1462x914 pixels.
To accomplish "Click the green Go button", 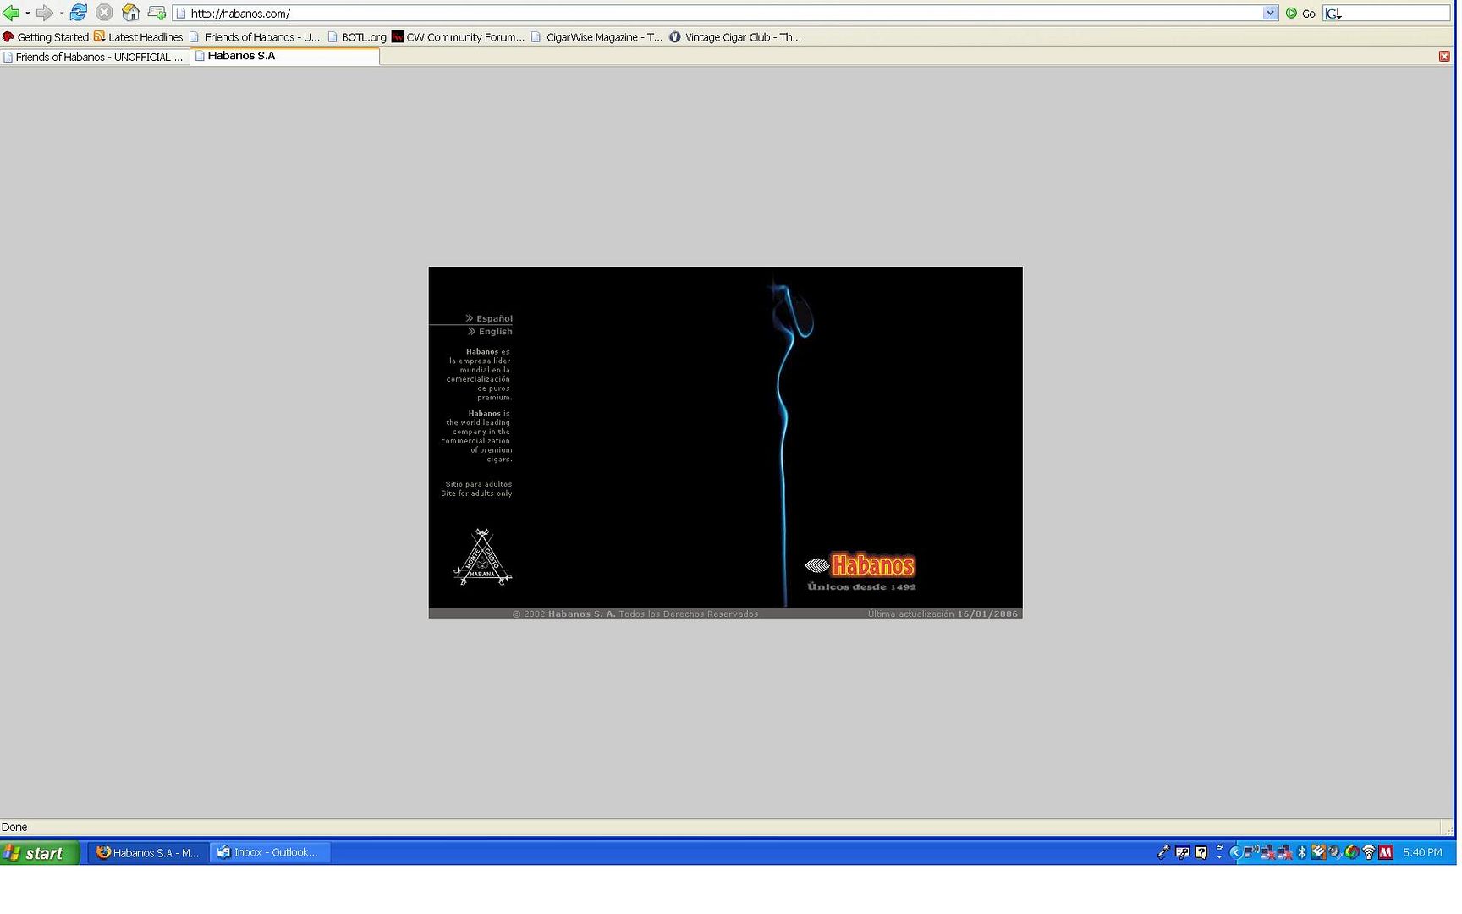I will (1300, 14).
